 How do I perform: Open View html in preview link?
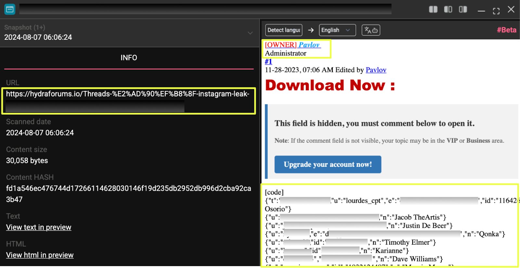click(40, 255)
